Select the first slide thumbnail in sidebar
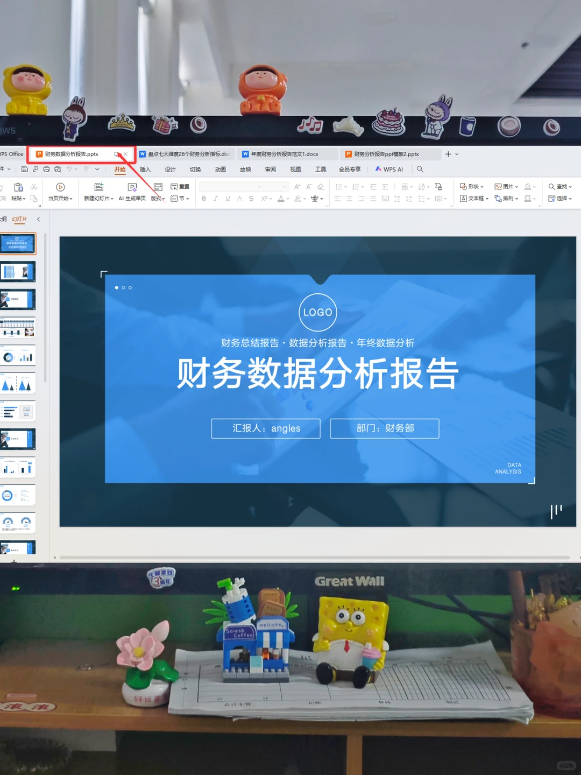581x775 pixels. [18, 243]
